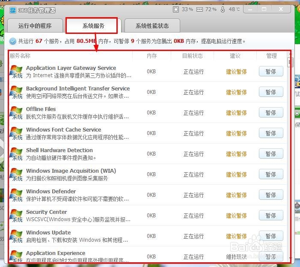Pause Windows Image Acquisition (WIA) service
The image size is (300, 267).
tap(271, 174)
